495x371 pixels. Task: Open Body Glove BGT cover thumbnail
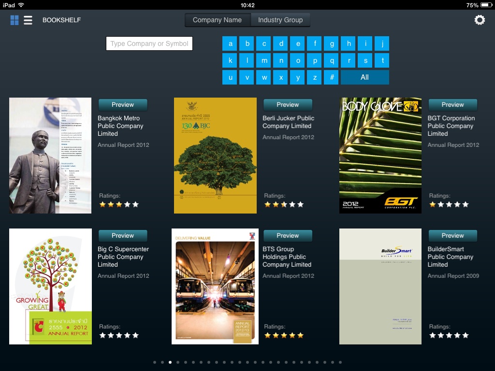point(380,156)
